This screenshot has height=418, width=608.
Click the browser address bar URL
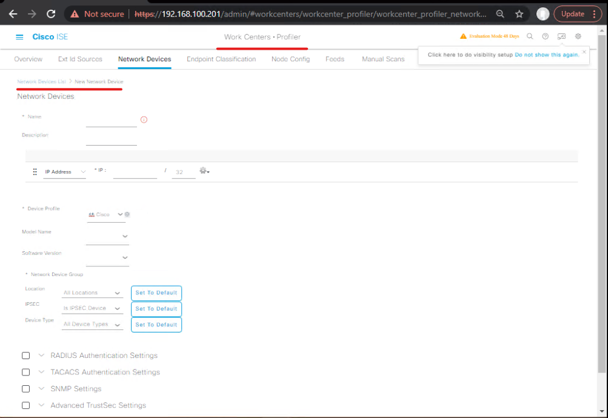(x=310, y=15)
